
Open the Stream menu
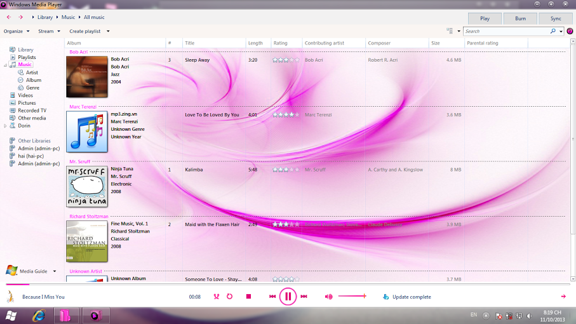tap(50, 31)
